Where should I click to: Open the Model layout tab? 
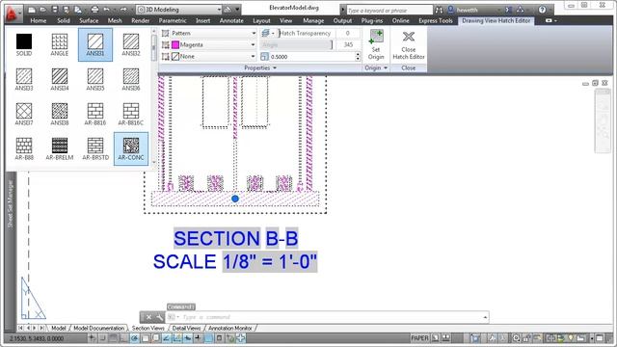tap(58, 328)
